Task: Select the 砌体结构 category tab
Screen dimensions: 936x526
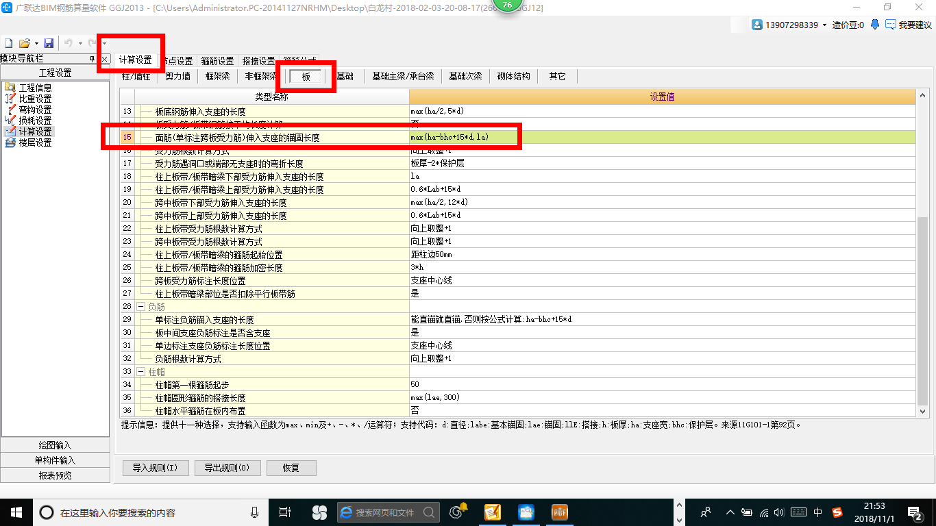Action: (x=513, y=76)
